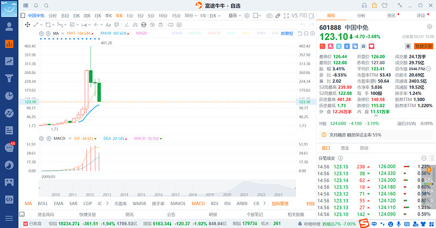This screenshot has width=436, height=228.
Task: Open the skin theme shirt icon
Action: click(385, 5)
